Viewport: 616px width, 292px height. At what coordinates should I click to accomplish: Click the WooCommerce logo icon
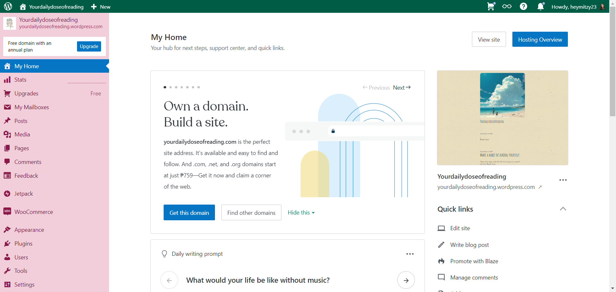coord(7,212)
